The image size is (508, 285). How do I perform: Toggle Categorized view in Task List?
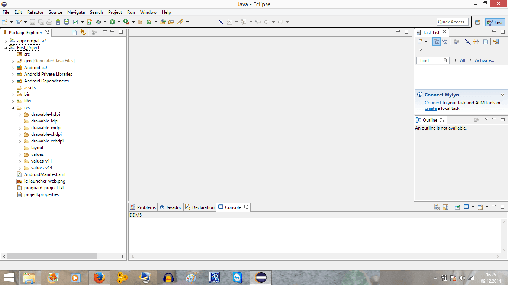point(437,42)
